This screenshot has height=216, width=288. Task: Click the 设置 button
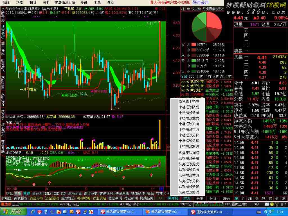coord(216,76)
